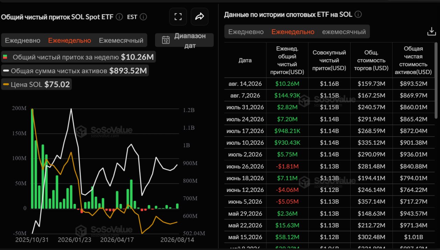
Task: Select the $2.82M weekly inflow cell
Action: [x=287, y=107]
